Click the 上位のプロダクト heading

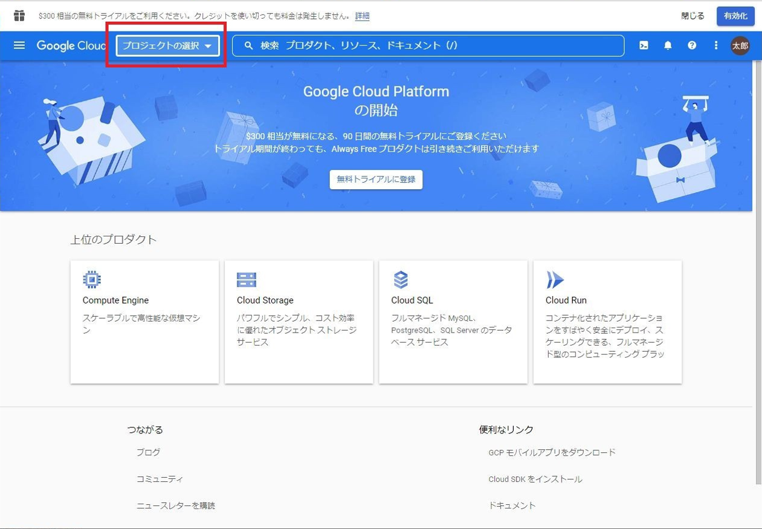[114, 239]
